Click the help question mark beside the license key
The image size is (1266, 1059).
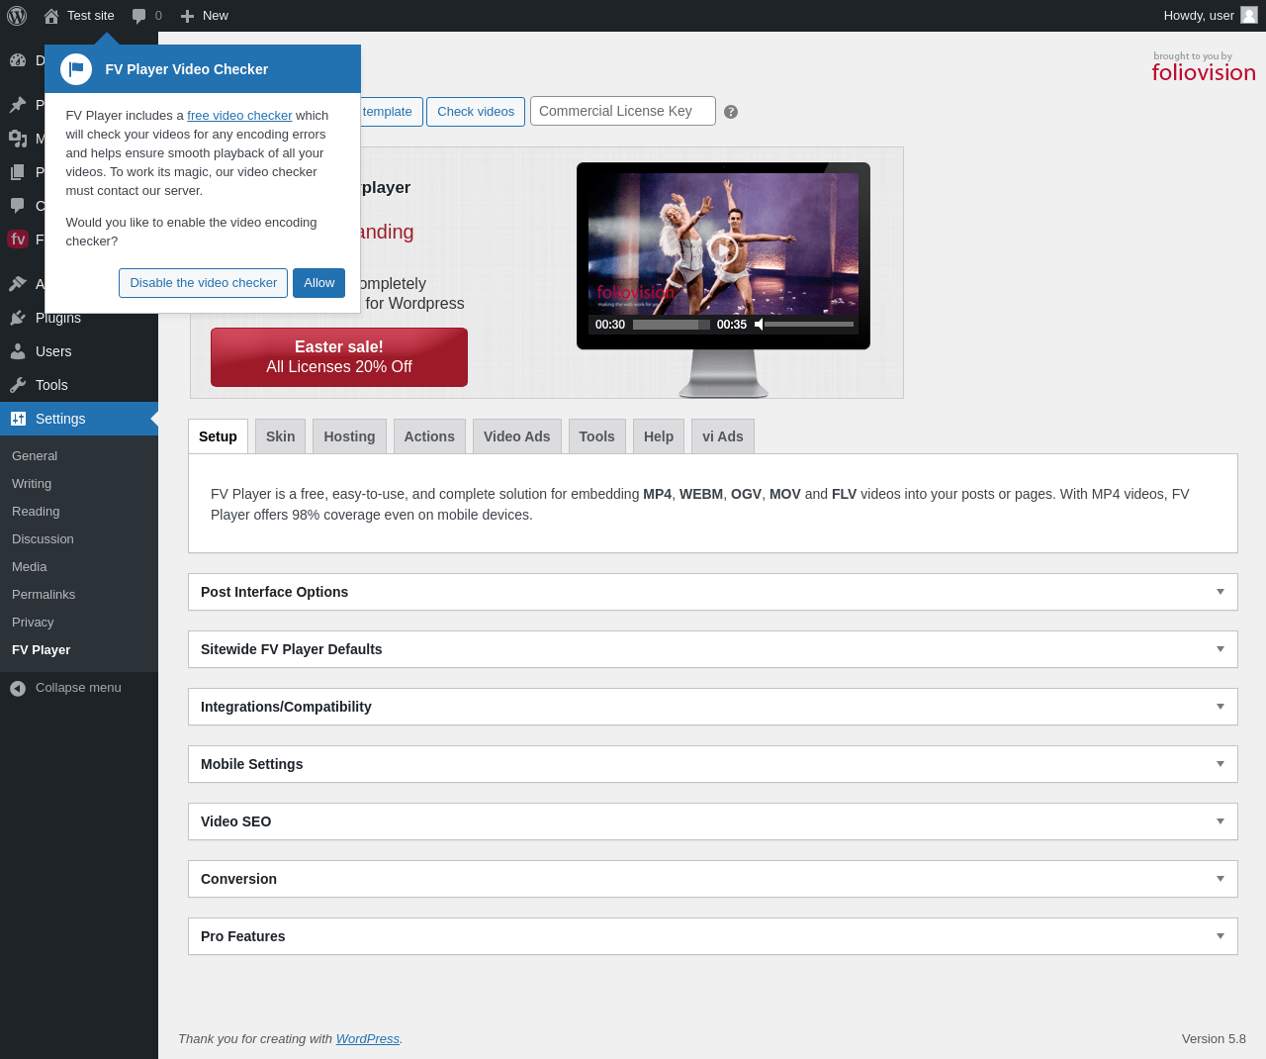point(731,112)
